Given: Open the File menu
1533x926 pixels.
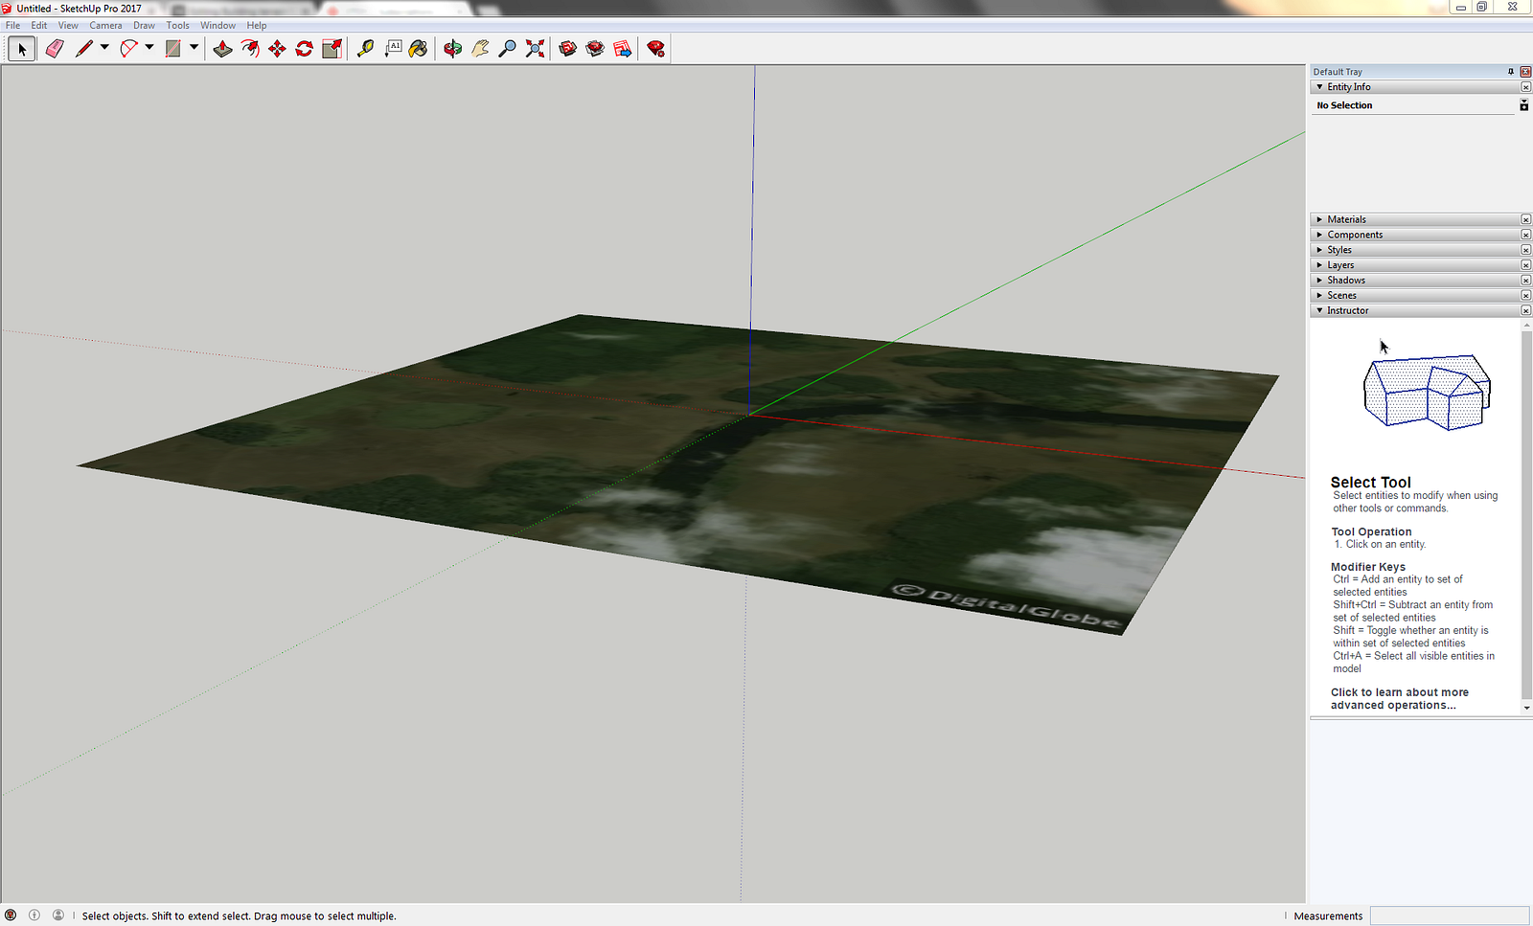Looking at the screenshot, I should (x=12, y=26).
